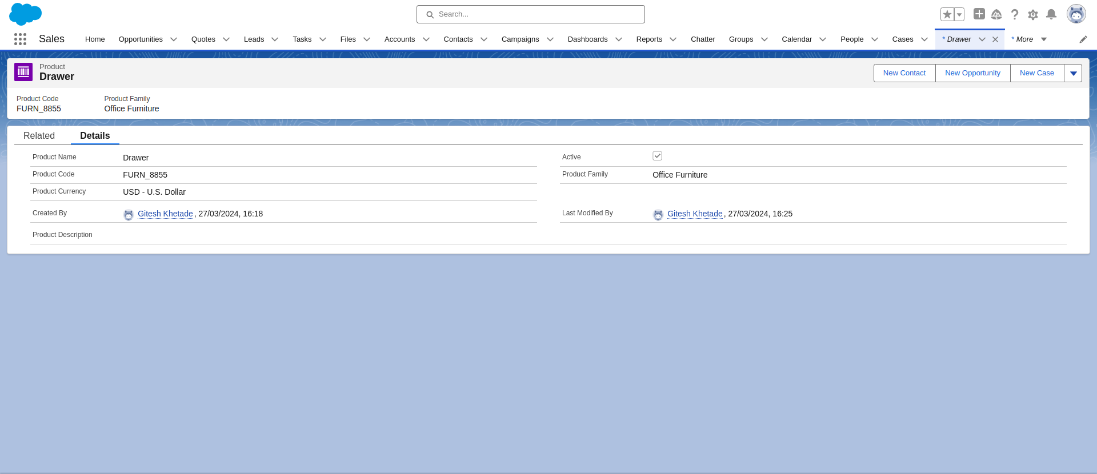The height and width of the screenshot is (474, 1097).
Task: Open the user profile avatar
Action: point(1076,14)
